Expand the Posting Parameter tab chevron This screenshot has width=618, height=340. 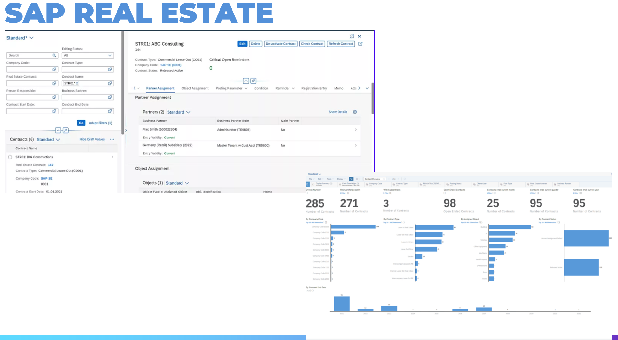coord(246,88)
